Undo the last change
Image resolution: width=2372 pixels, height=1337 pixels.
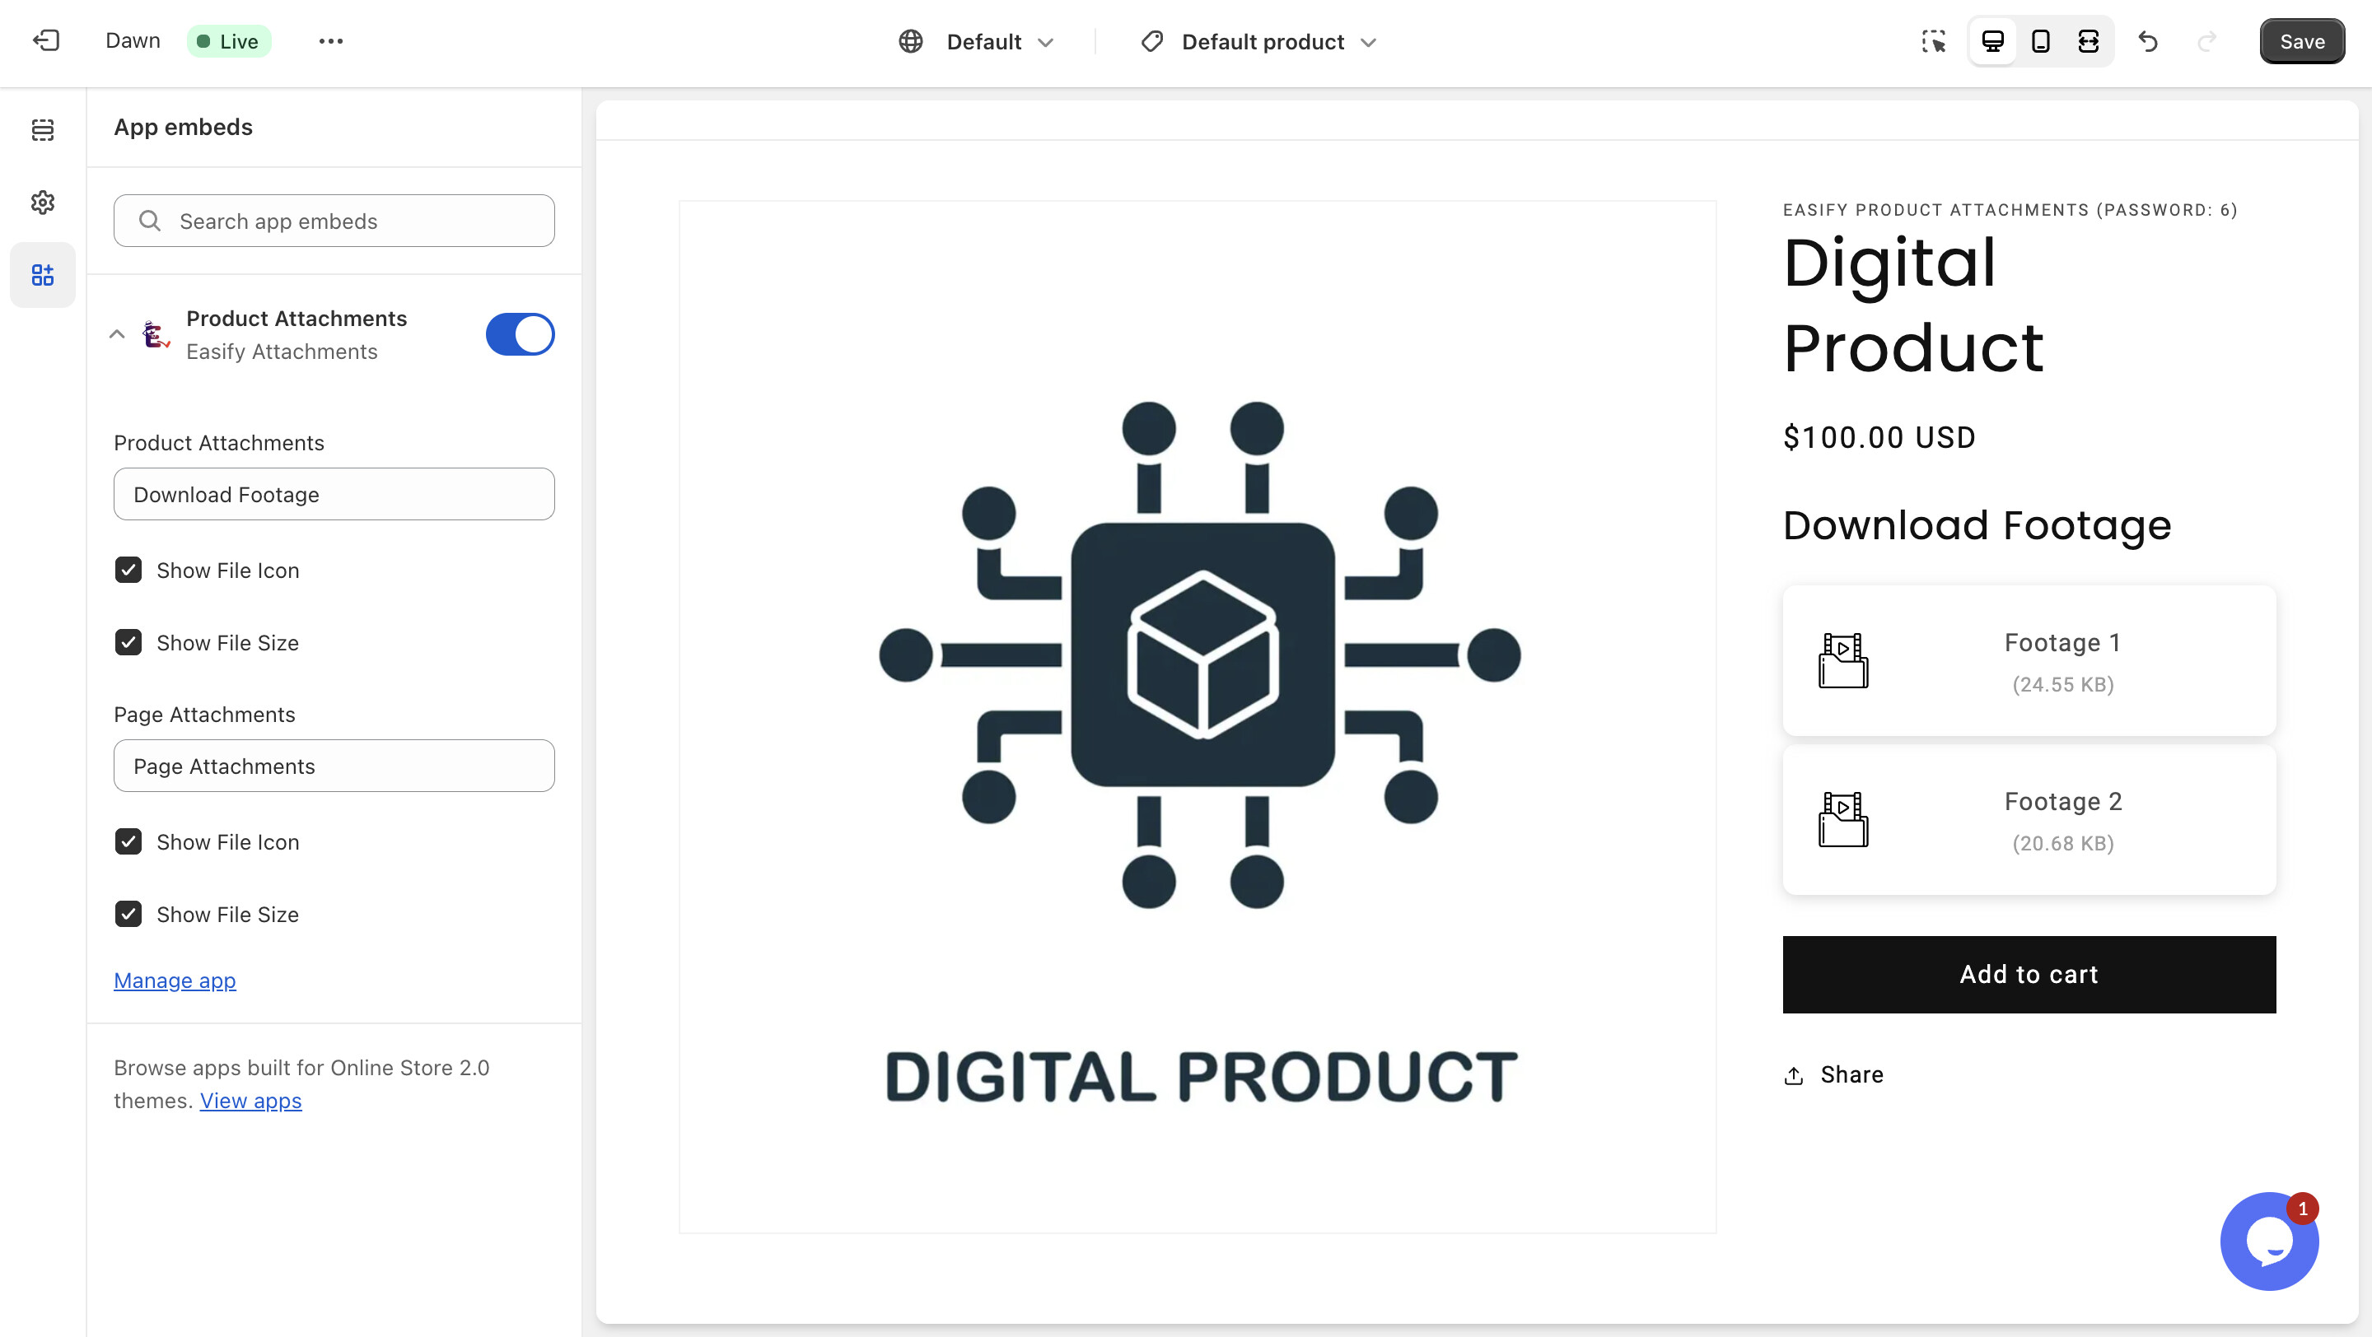(2148, 41)
